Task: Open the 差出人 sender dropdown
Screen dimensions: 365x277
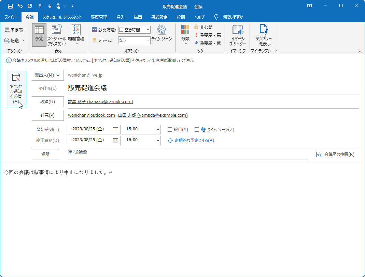Action: tap(48, 75)
